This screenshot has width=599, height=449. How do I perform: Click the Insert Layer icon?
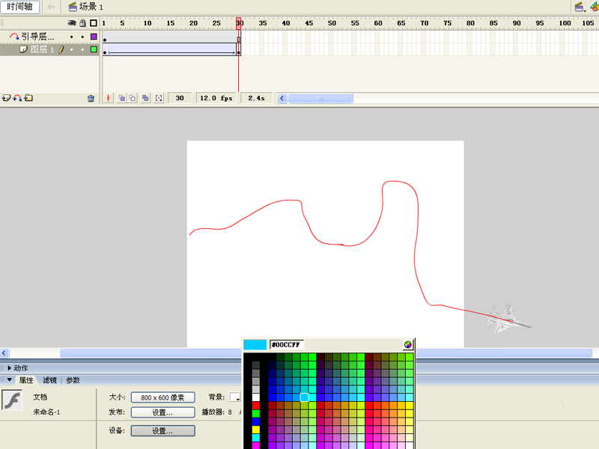(6, 98)
